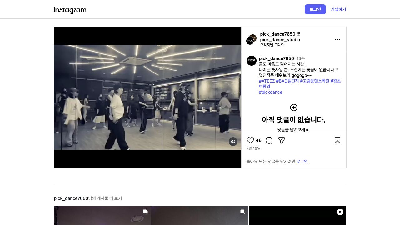Click the 로그인 link below the date

(x=302, y=162)
